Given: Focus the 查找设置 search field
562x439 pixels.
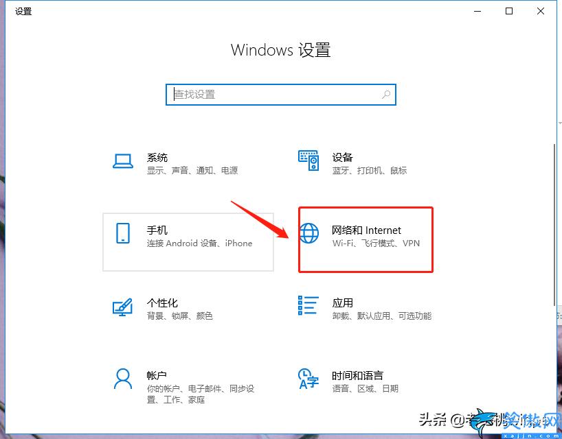Looking at the screenshot, I should pyautogui.click(x=280, y=95).
